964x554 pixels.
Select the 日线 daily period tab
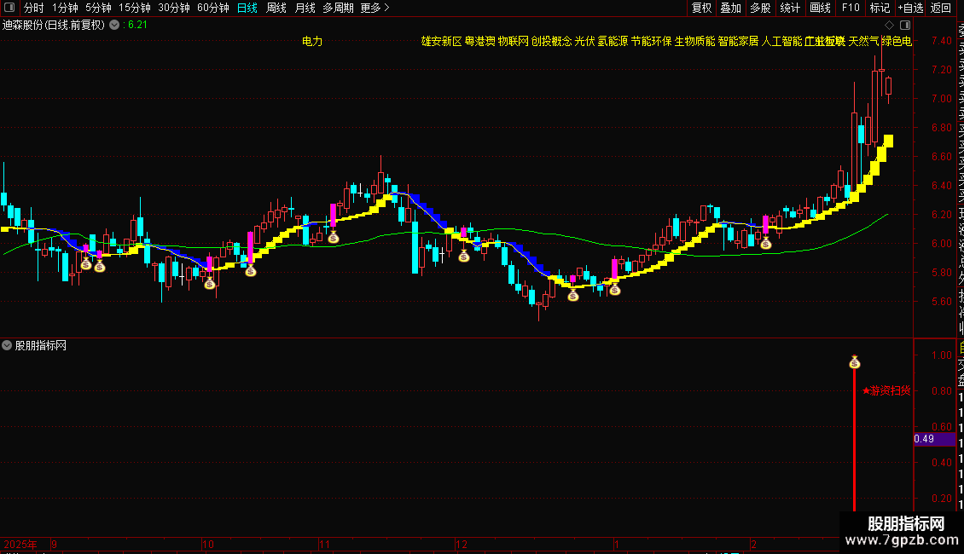247,8
